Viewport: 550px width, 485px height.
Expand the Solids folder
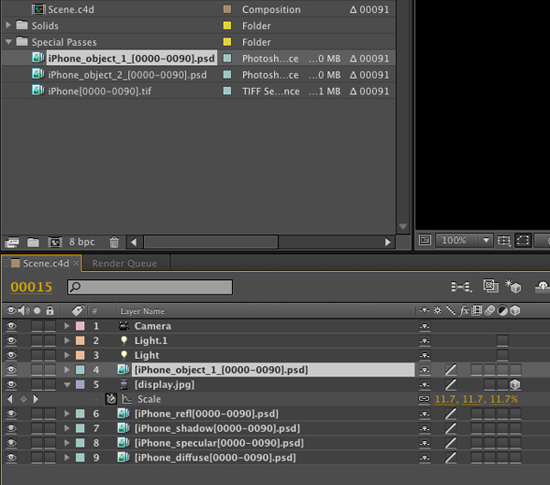(8, 26)
